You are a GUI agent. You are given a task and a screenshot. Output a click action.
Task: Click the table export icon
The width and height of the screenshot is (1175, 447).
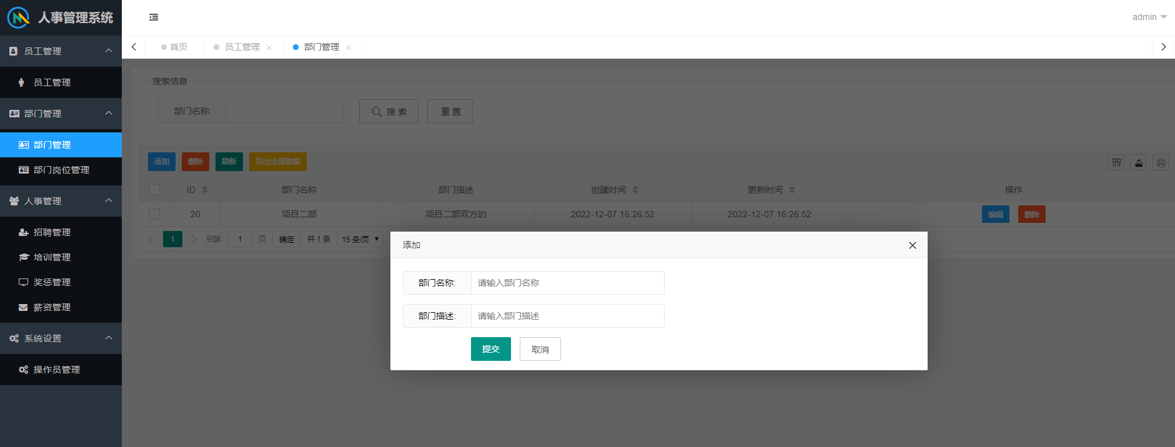pyautogui.click(x=1139, y=163)
